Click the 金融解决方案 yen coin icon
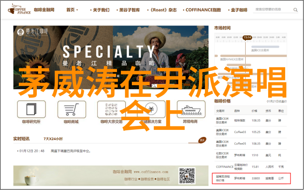Image resolution: width=304 pixels, height=190 pixels. 151,110
